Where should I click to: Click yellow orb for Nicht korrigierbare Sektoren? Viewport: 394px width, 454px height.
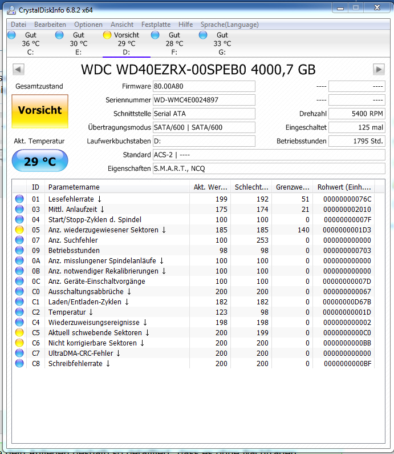pos(19,343)
